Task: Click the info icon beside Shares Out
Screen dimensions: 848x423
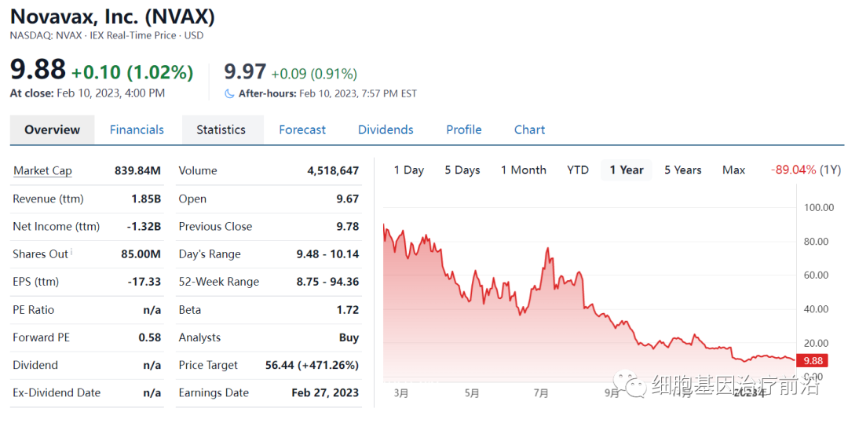Action: click(71, 252)
